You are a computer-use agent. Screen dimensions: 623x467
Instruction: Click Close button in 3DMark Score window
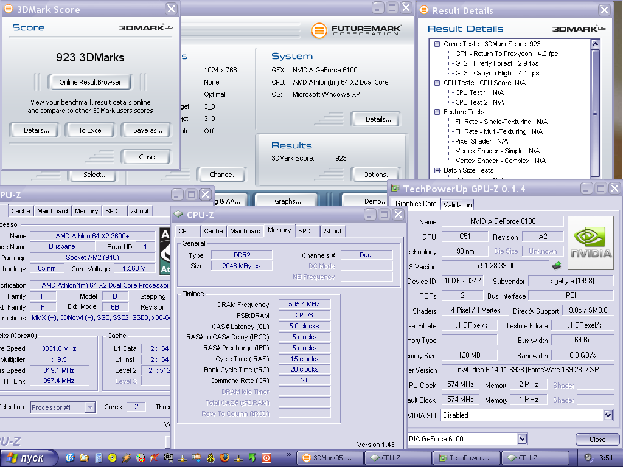(147, 157)
